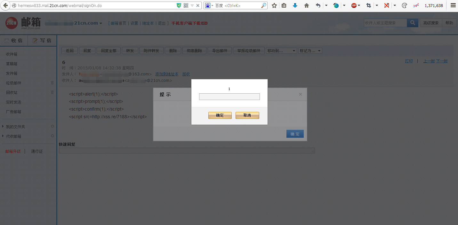Empty spam via trash icon beside 垃圾邮件
The height and width of the screenshot is (225, 458).
[52, 83]
